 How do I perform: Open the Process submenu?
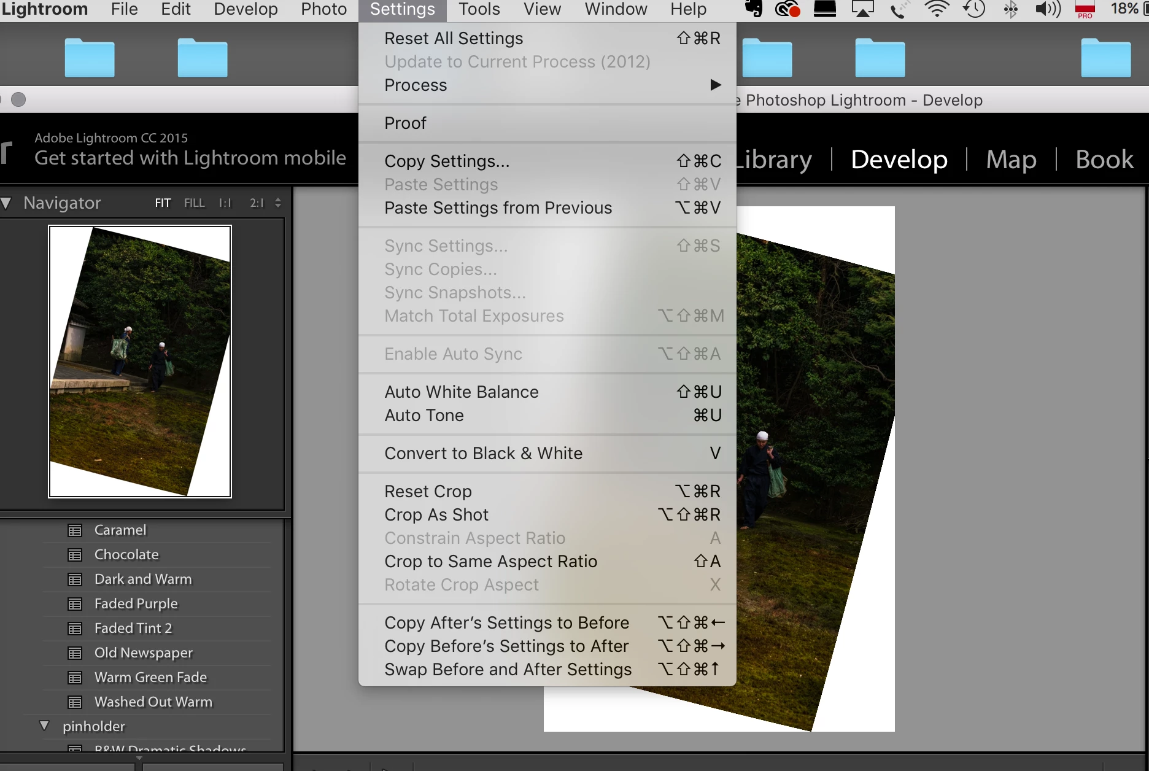[547, 85]
